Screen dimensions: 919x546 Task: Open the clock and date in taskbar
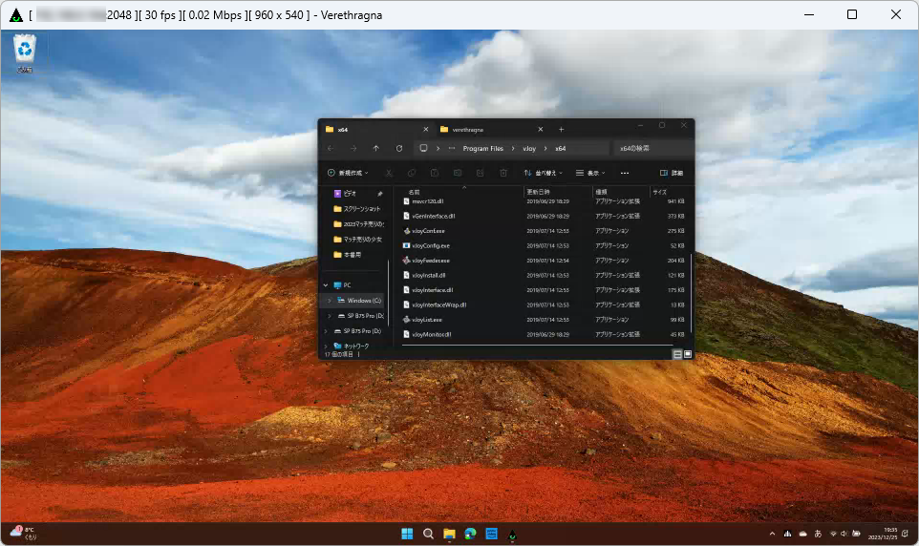pyautogui.click(x=884, y=533)
